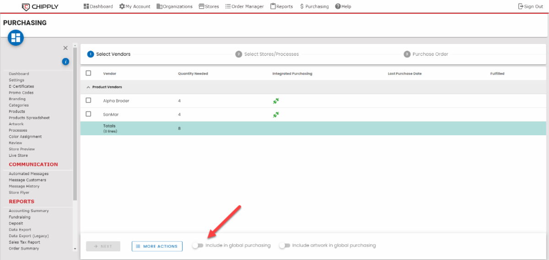Open Dashboard in the top navigation
The height and width of the screenshot is (260, 549).
pos(98,6)
